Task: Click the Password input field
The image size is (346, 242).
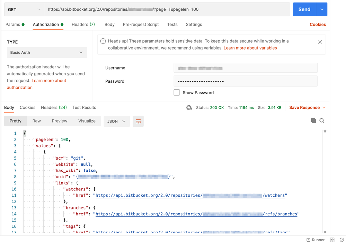Action: point(246,81)
